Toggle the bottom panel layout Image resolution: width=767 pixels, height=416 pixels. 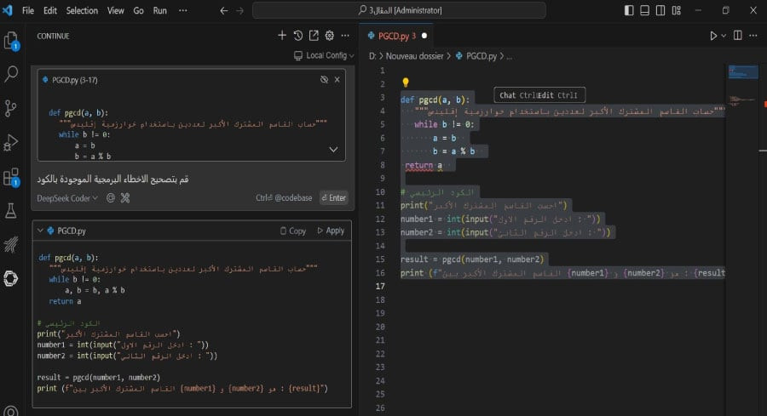click(x=645, y=10)
